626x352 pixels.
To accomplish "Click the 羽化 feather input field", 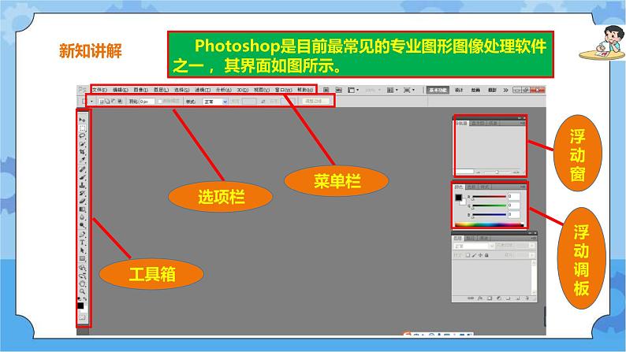I will (x=147, y=102).
